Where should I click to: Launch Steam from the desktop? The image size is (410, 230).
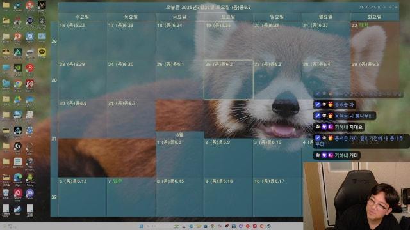click(18, 209)
